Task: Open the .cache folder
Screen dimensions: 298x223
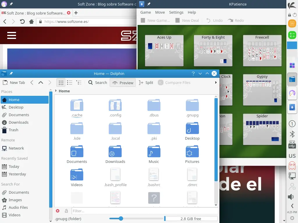Action: (x=77, y=108)
